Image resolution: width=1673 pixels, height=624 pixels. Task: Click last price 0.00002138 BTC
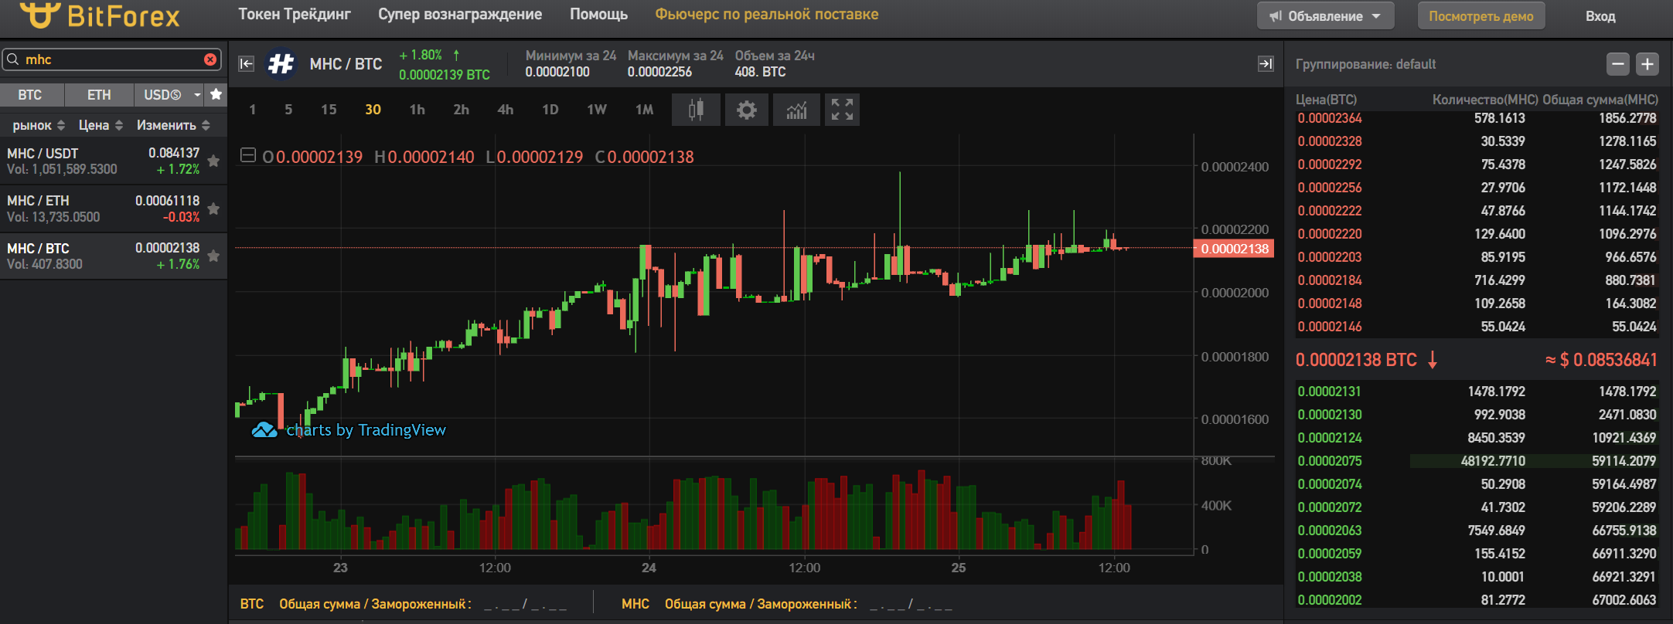(x=1356, y=360)
